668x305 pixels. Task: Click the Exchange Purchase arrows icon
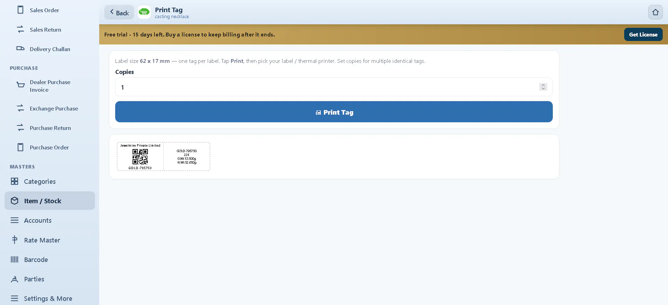(x=21, y=108)
